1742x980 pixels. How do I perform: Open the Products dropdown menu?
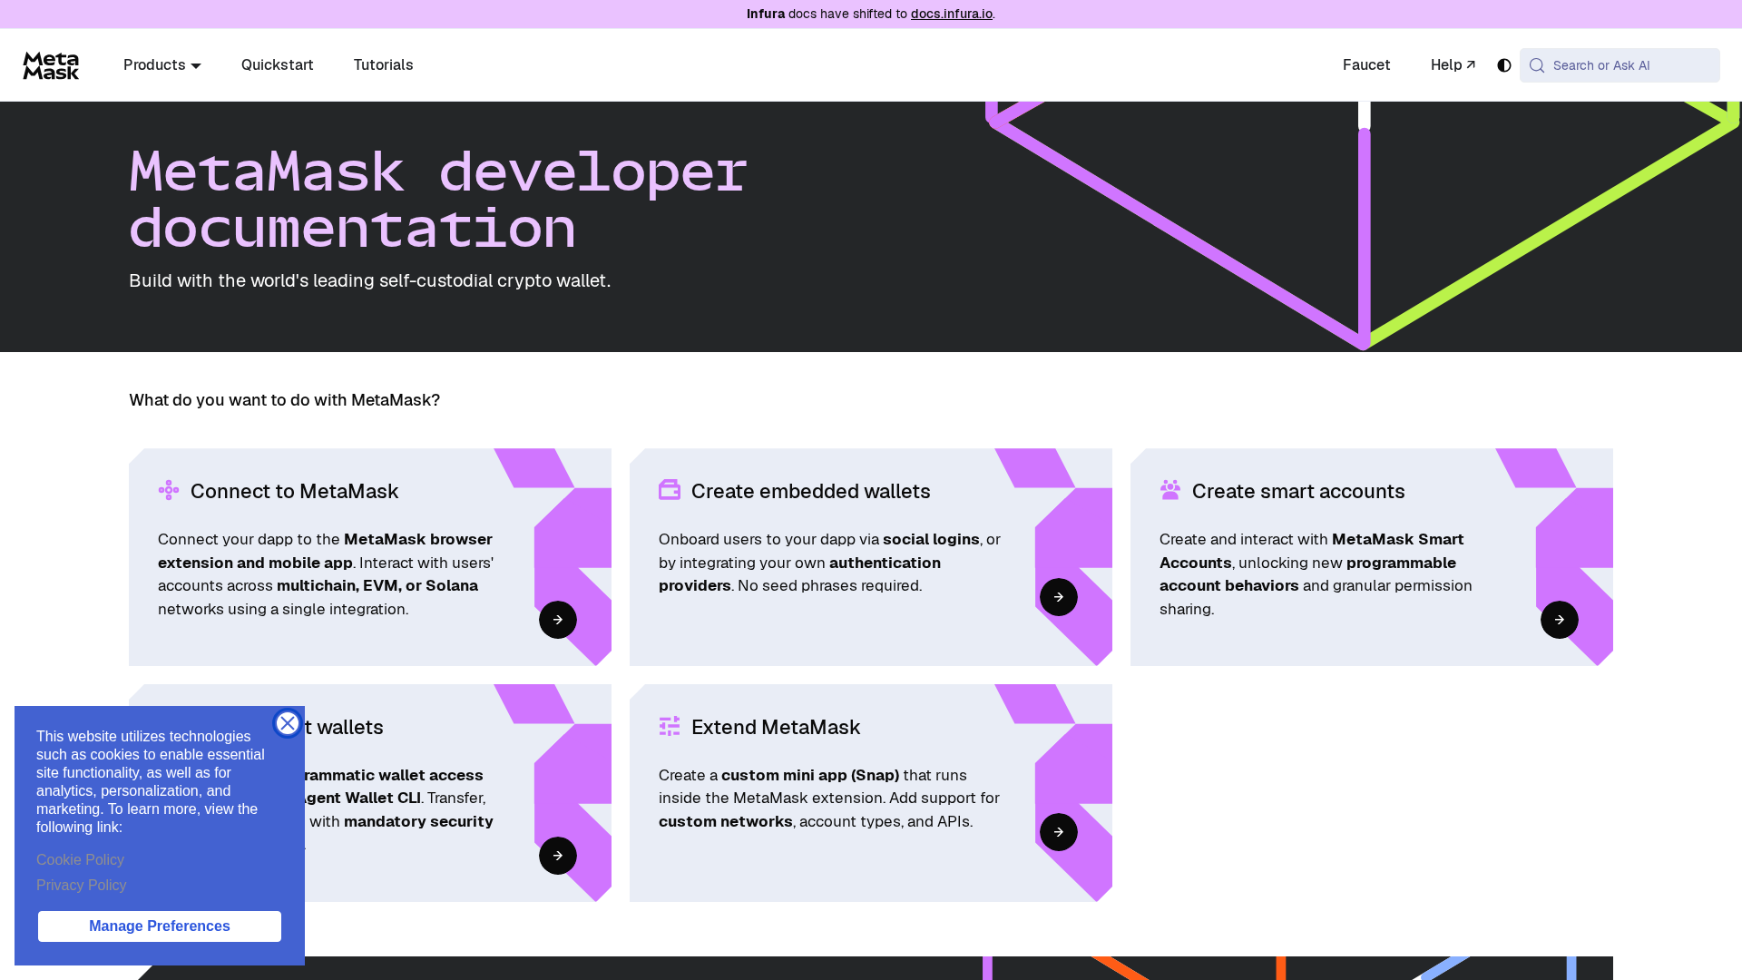pos(162,65)
